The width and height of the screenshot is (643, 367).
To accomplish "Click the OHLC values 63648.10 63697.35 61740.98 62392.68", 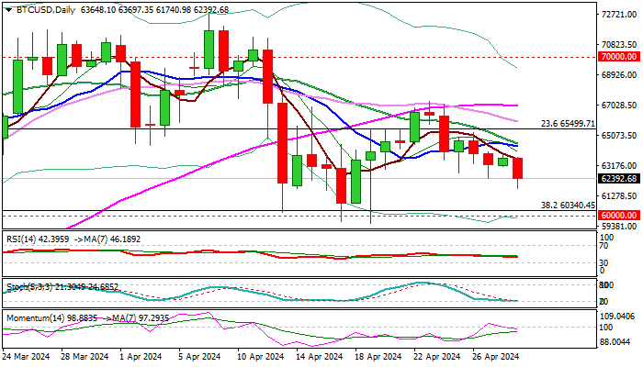I will coord(154,10).
